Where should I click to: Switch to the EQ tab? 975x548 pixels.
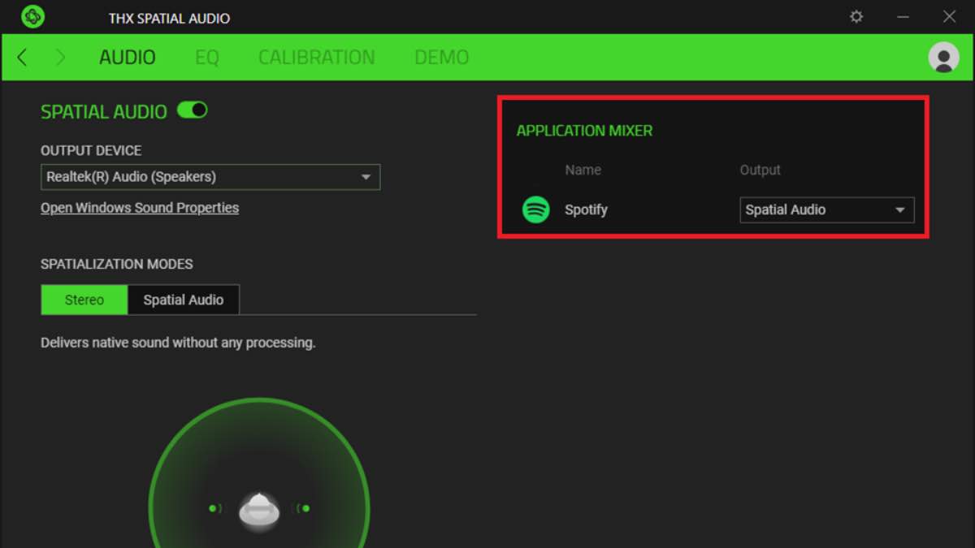[207, 57]
